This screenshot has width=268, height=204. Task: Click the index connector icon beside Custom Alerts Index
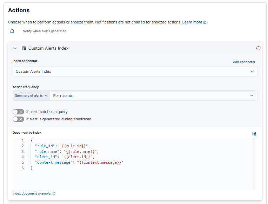point(24,48)
